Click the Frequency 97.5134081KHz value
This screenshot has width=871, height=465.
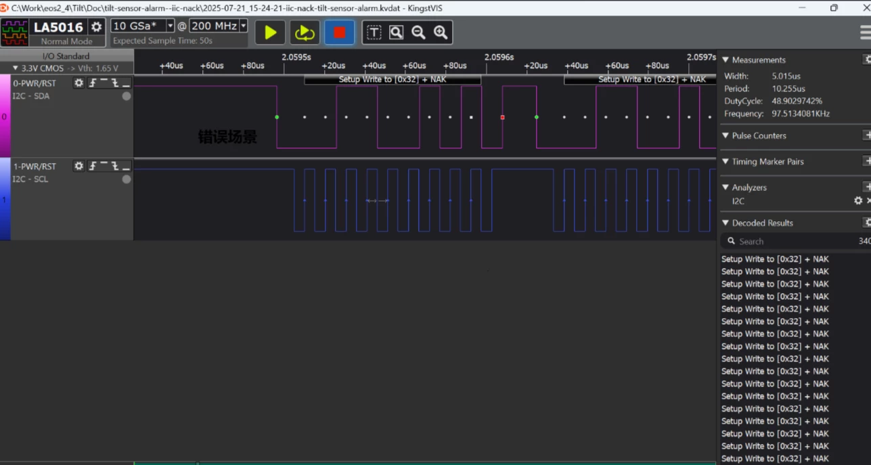tap(801, 114)
